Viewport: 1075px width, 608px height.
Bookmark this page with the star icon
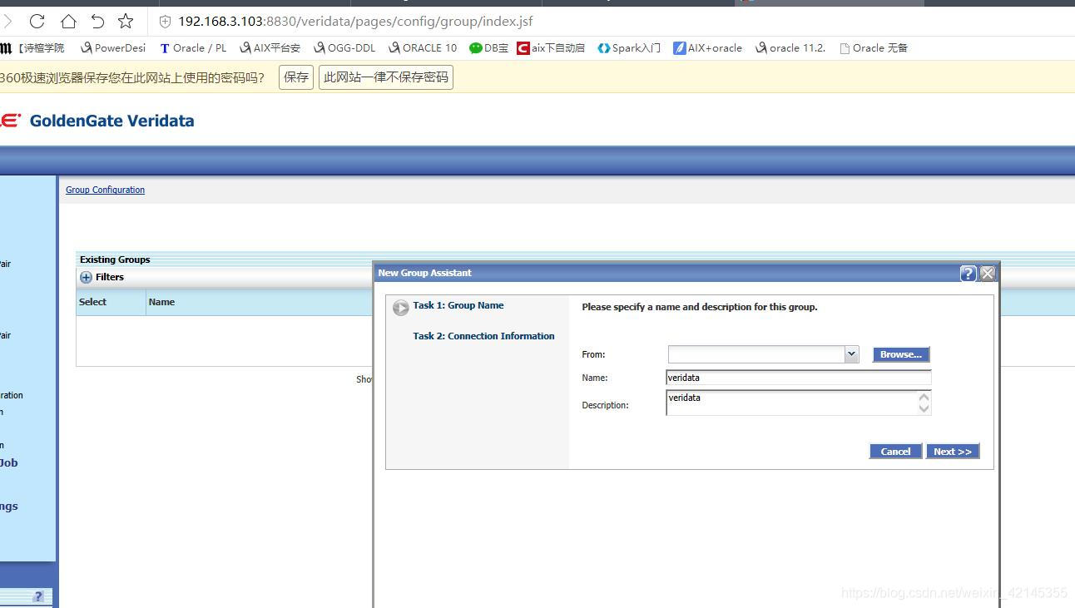click(x=126, y=21)
